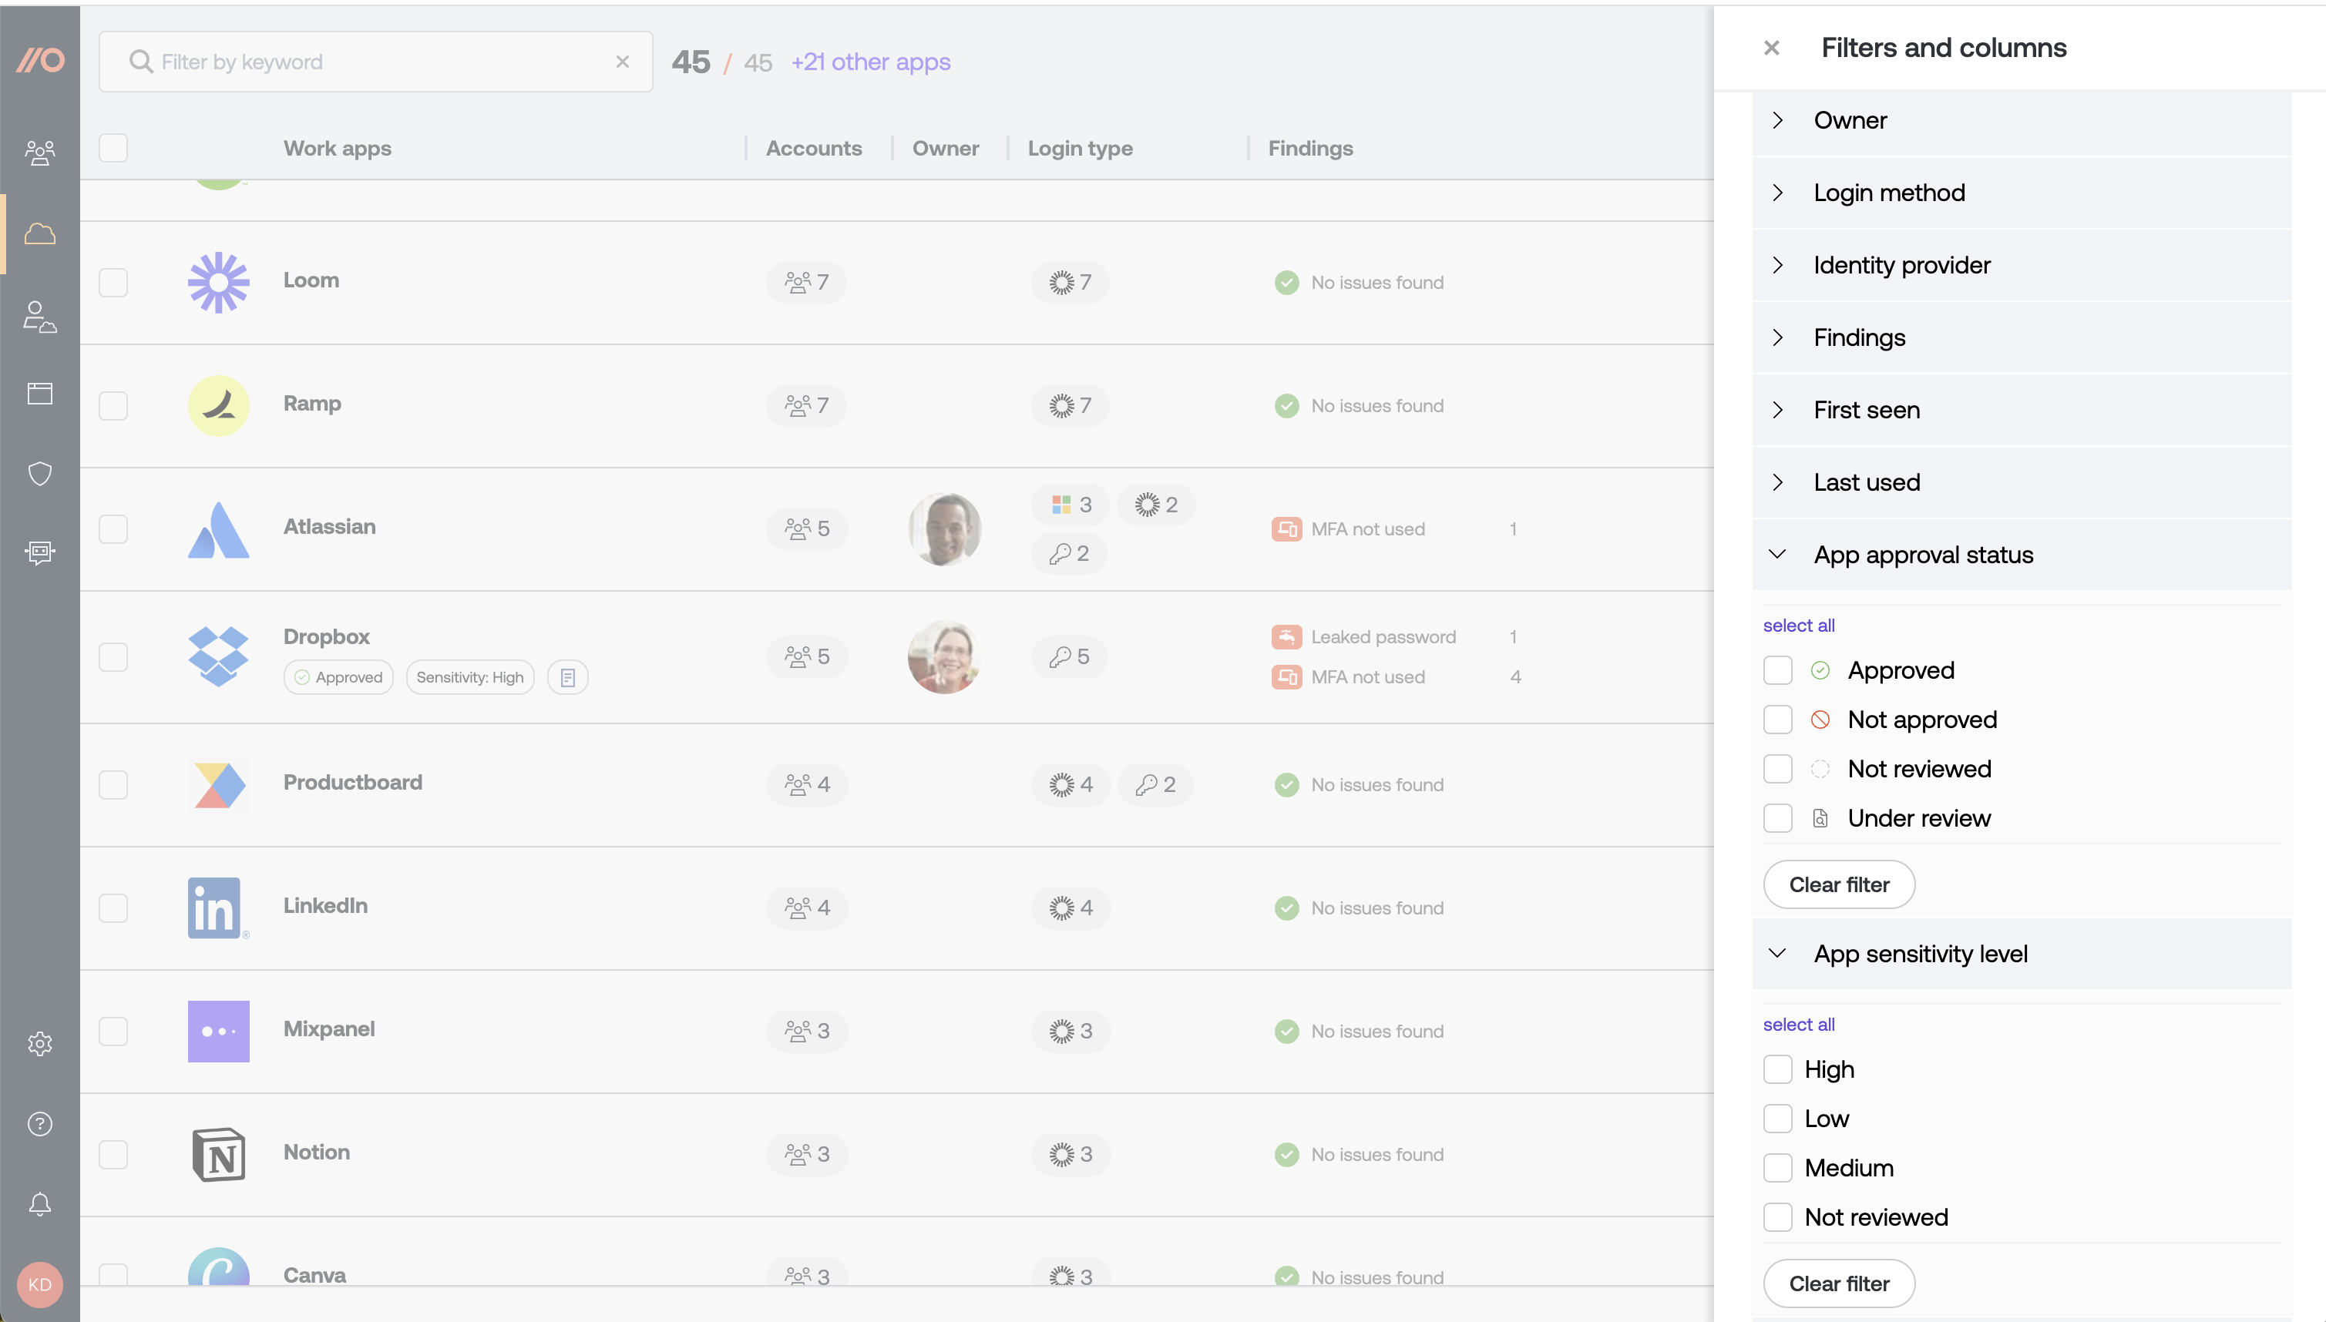
Task: Click the Productboard app icon
Action: click(x=217, y=784)
